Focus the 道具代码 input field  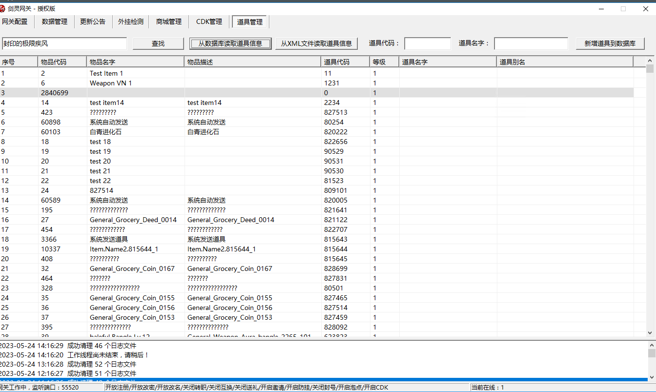click(427, 43)
